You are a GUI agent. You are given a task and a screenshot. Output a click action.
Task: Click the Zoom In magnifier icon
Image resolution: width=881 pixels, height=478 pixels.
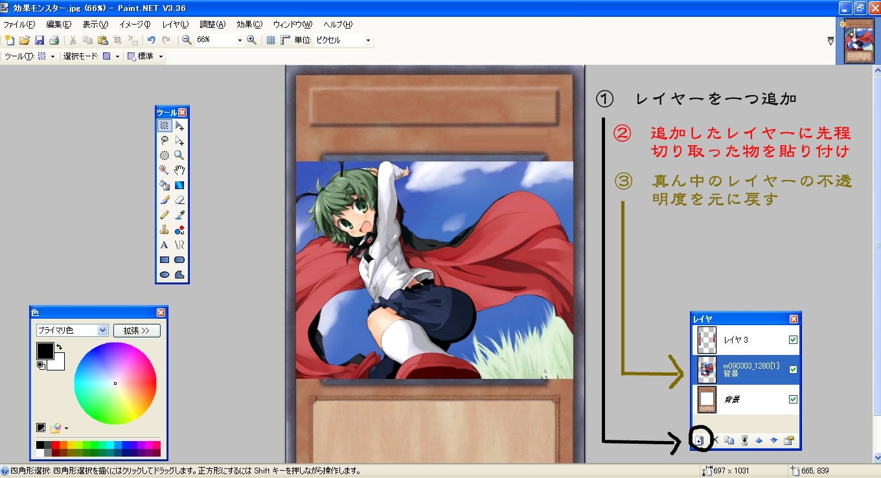click(x=252, y=40)
